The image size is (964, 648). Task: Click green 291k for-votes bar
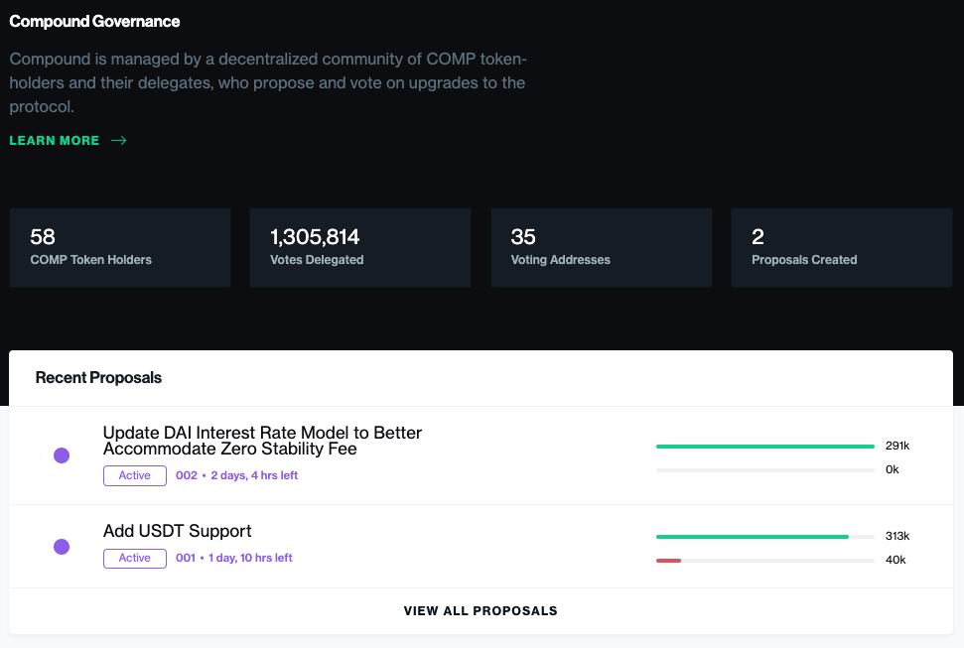(764, 447)
